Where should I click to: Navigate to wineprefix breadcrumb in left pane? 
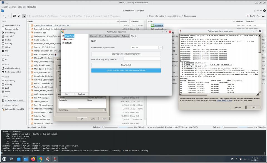(66, 16)
